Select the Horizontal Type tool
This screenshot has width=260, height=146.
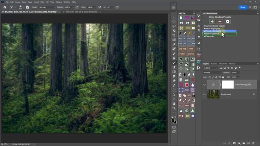point(174,90)
